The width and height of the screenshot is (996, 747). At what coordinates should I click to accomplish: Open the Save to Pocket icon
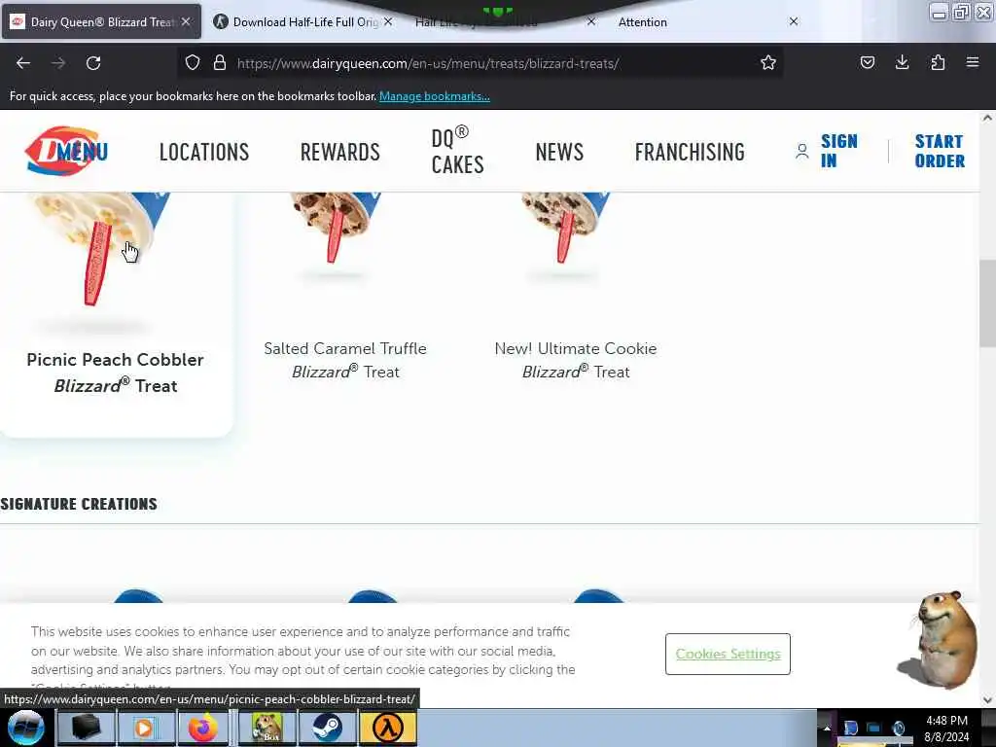point(867,62)
